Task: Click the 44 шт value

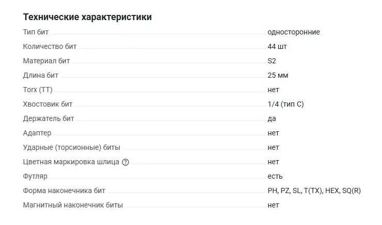Action: tap(277, 46)
